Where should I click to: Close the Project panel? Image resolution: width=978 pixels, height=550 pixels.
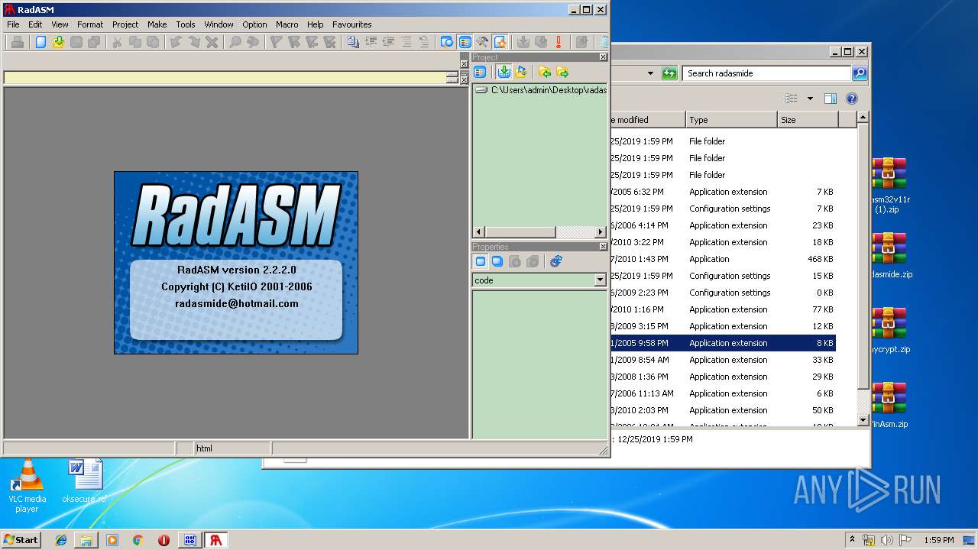[603, 57]
